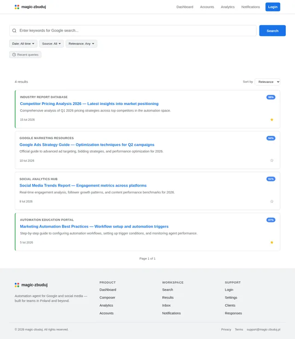Open the Sort by Relevance select
This screenshot has height=339, width=295.
pos(267,82)
